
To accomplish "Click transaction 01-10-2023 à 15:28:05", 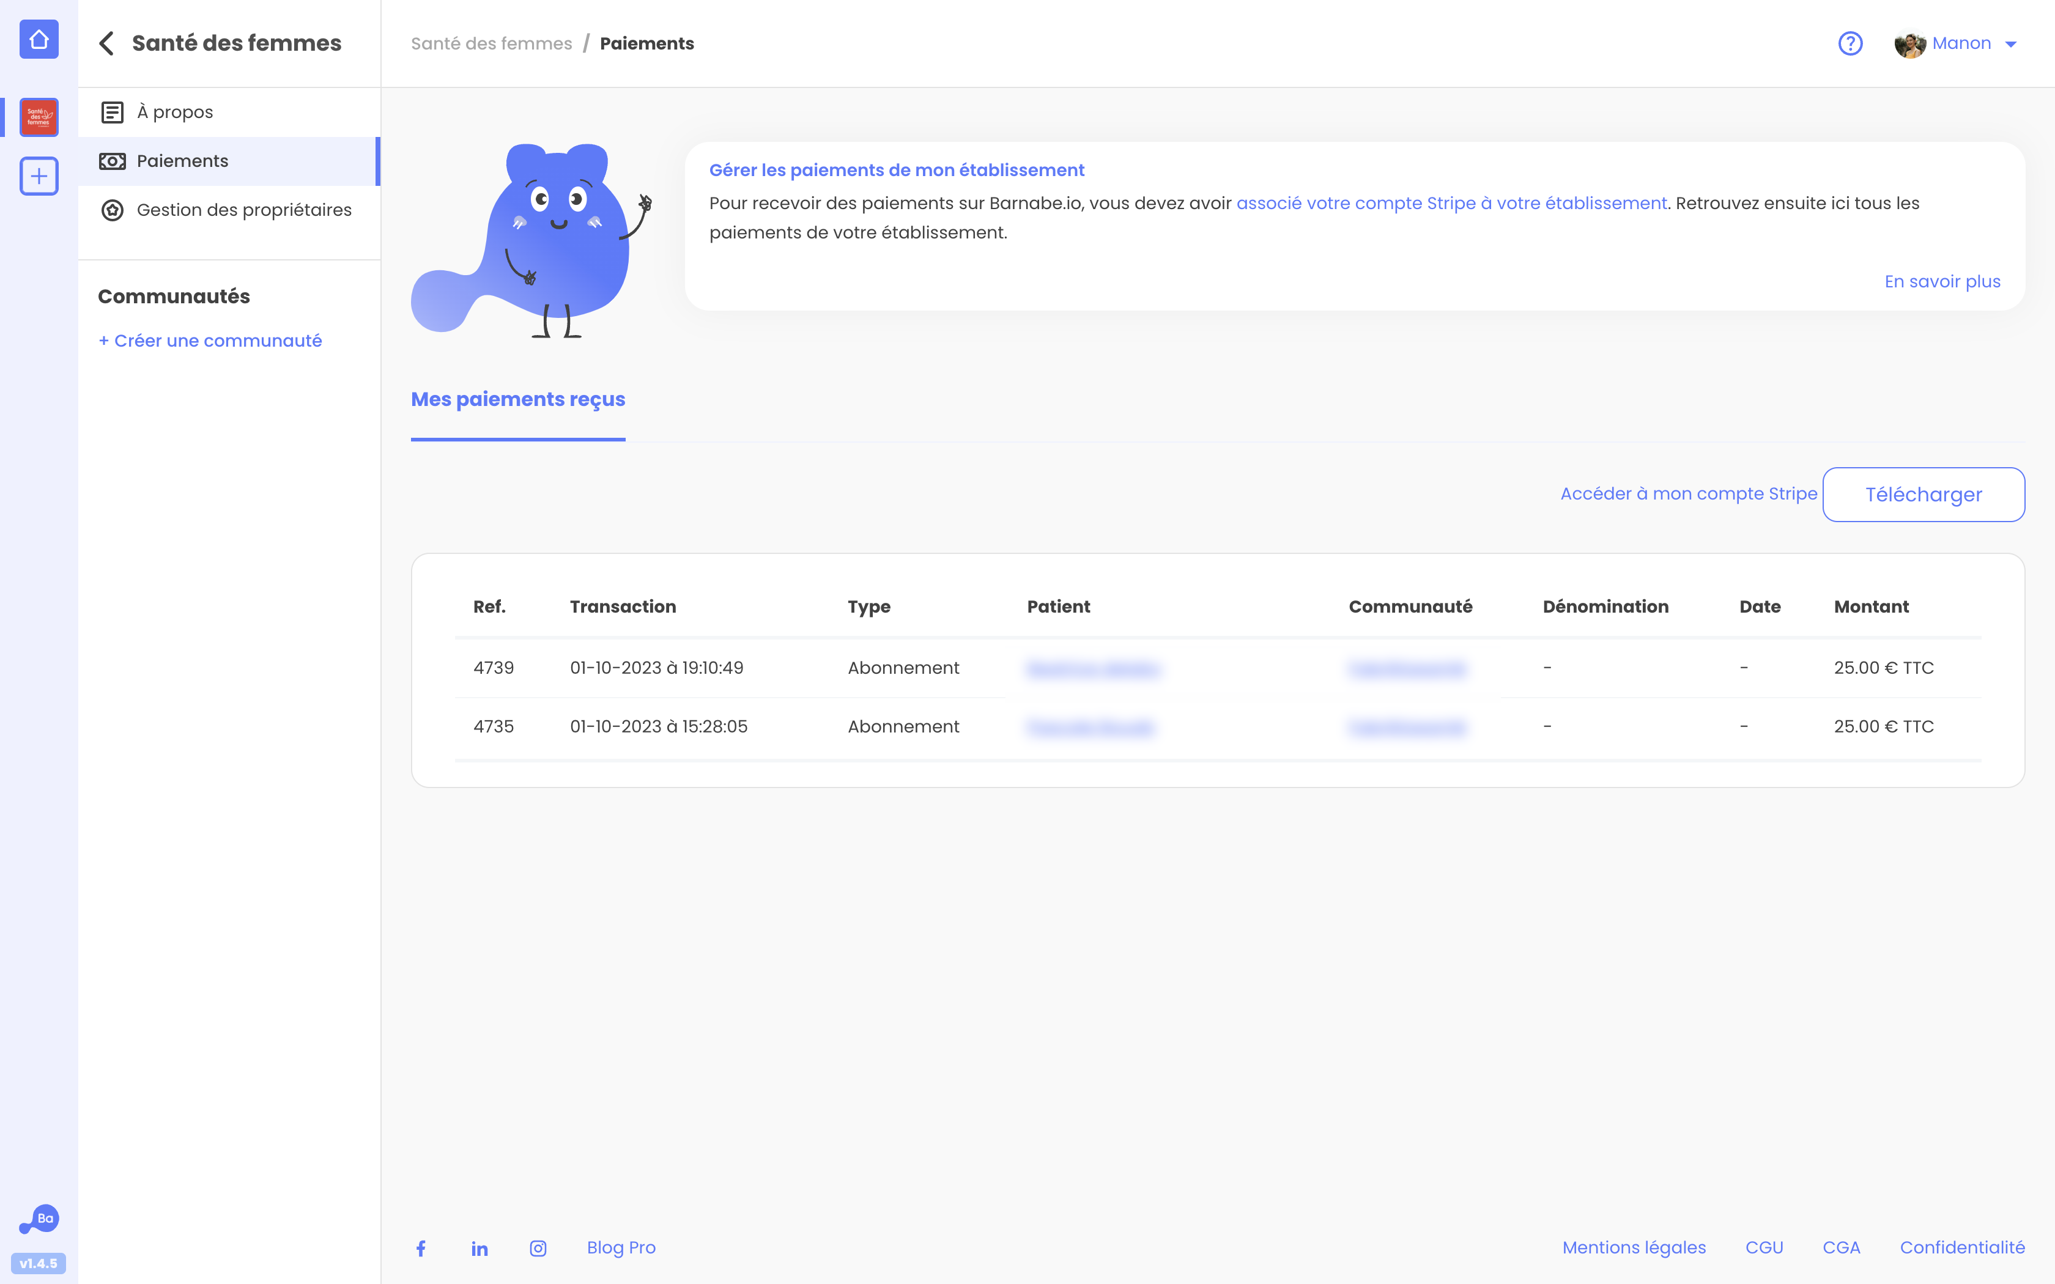I will click(659, 727).
